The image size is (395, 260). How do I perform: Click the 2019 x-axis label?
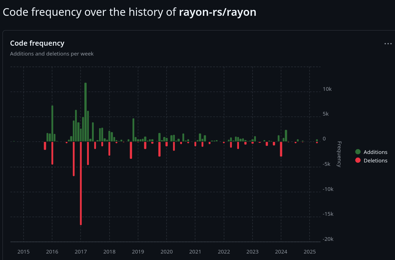138,252
